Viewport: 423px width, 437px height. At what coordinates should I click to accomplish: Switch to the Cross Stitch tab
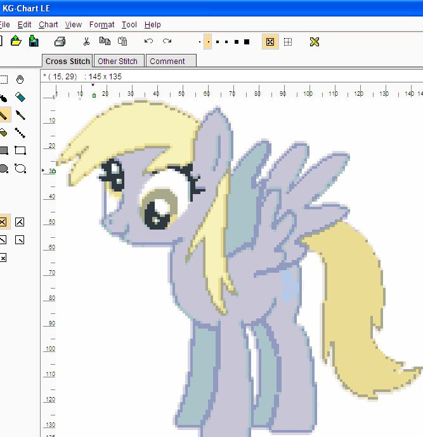[67, 61]
